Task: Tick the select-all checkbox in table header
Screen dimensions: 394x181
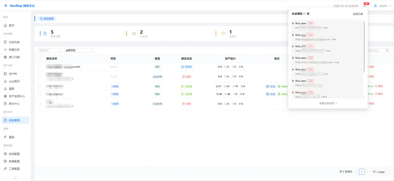Action: pos(39,59)
